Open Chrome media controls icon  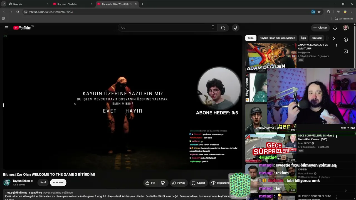click(338, 12)
